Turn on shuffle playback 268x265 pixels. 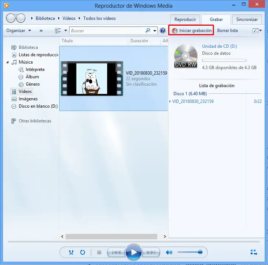pyautogui.click(x=71, y=252)
